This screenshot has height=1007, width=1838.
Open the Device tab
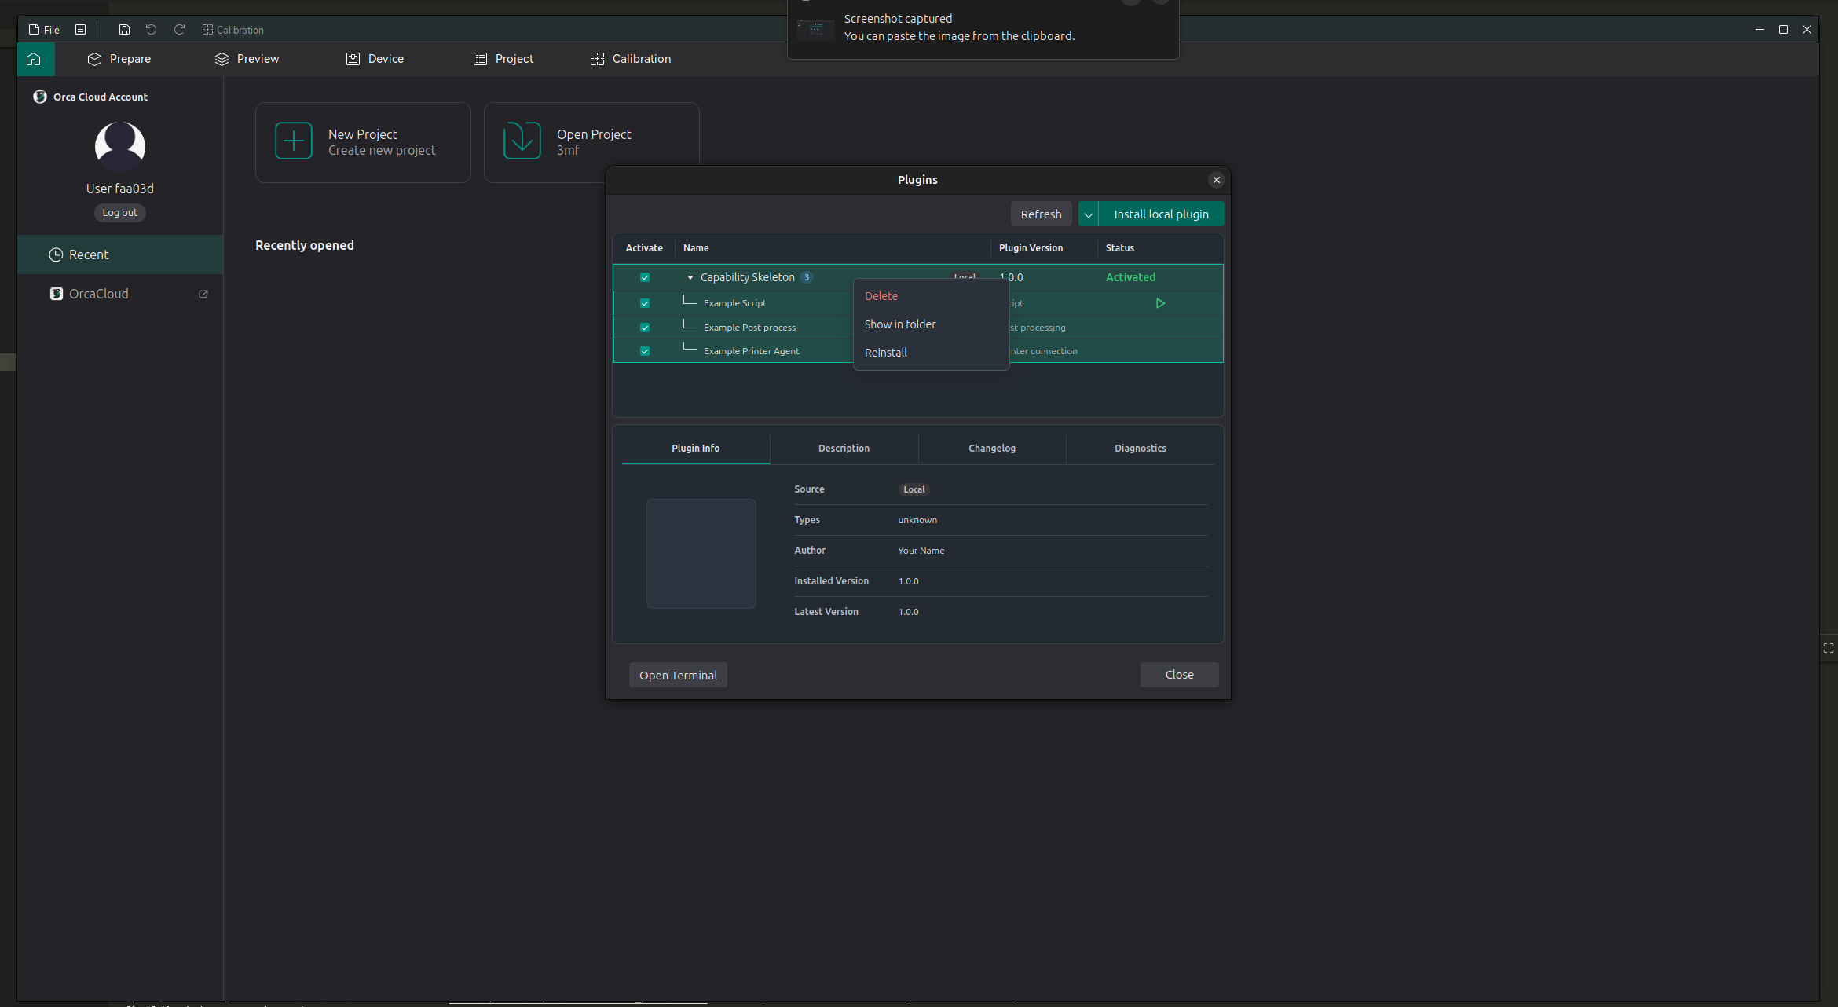(375, 59)
